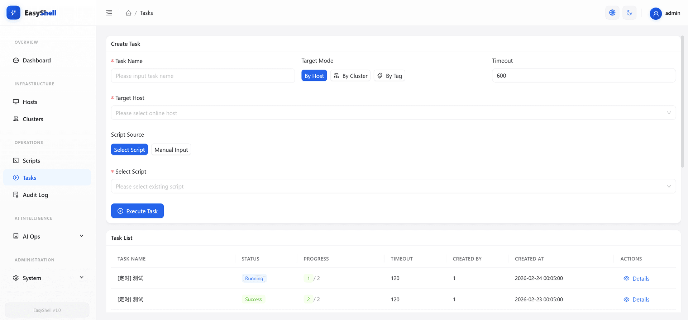Select the Tasks menu item

point(47,178)
